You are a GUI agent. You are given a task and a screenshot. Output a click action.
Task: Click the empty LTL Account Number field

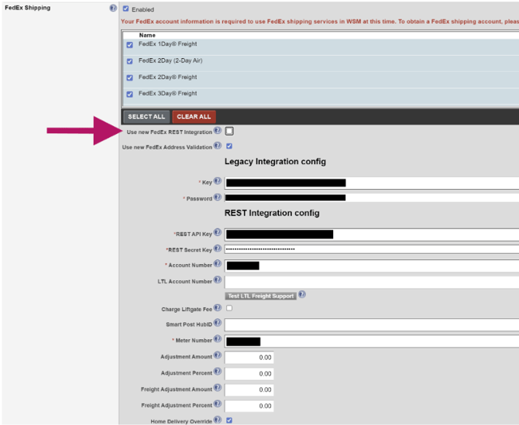point(372,282)
